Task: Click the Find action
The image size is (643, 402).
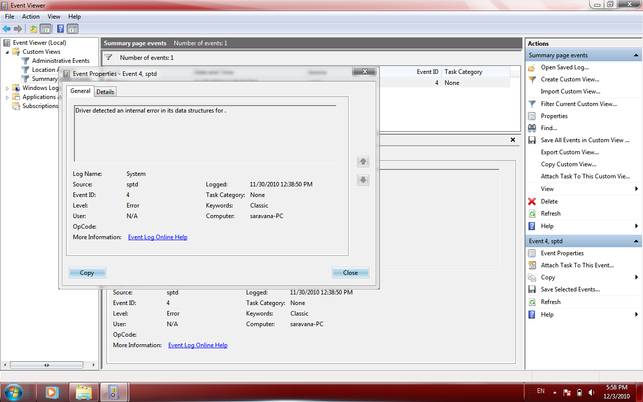Action: coord(549,128)
